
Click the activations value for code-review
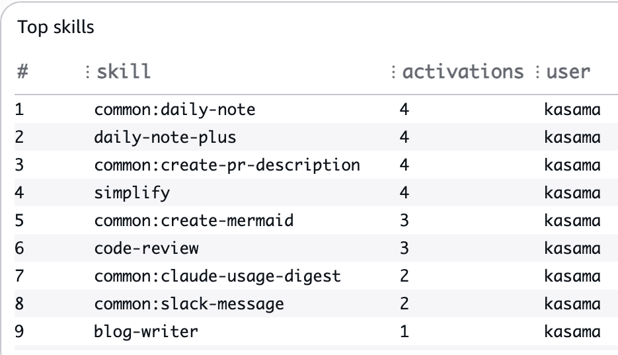pyautogui.click(x=405, y=248)
